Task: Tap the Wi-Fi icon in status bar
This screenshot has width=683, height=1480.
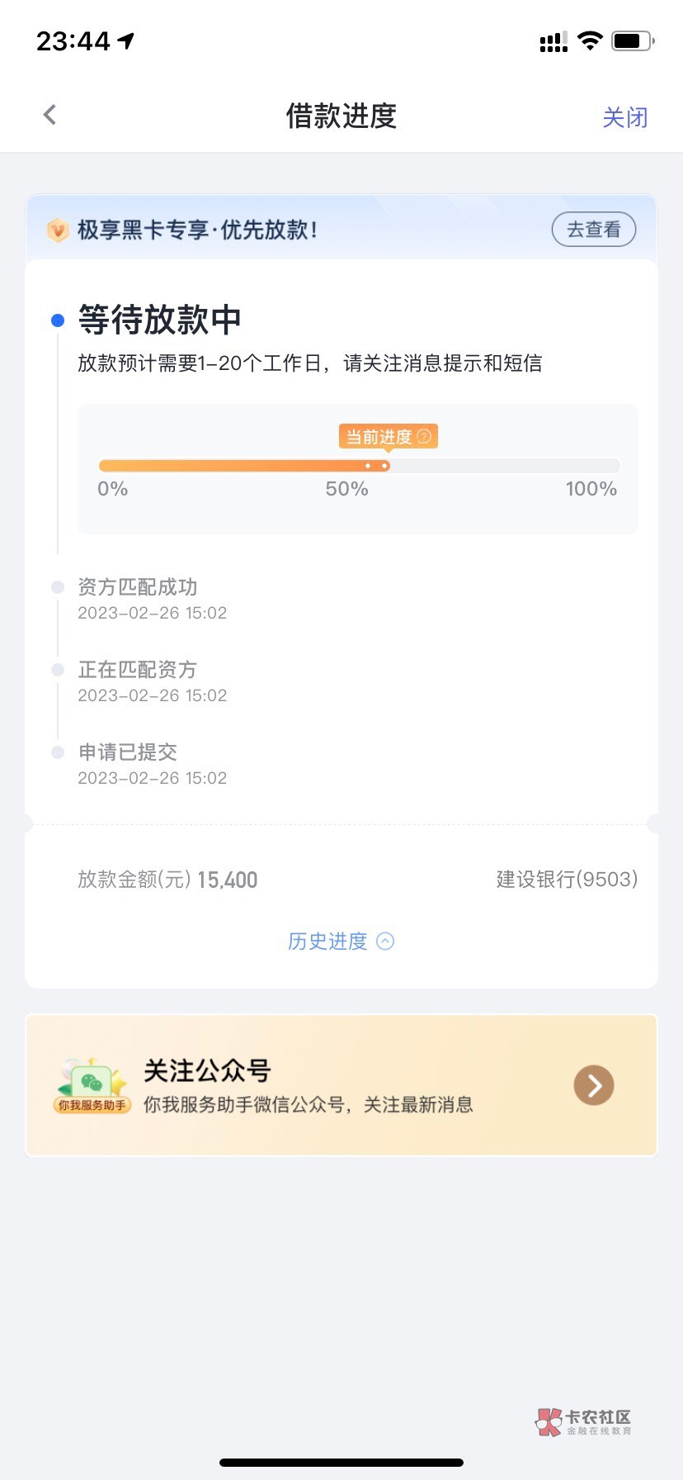Action: point(590,40)
